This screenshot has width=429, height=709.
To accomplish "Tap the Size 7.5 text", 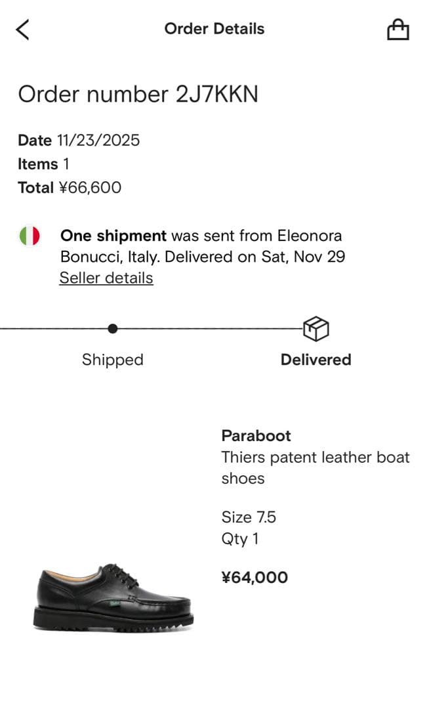I will pos(249,517).
